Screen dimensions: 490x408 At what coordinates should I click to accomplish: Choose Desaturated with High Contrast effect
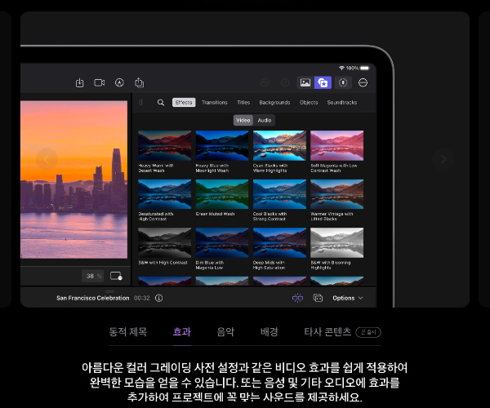click(x=165, y=200)
